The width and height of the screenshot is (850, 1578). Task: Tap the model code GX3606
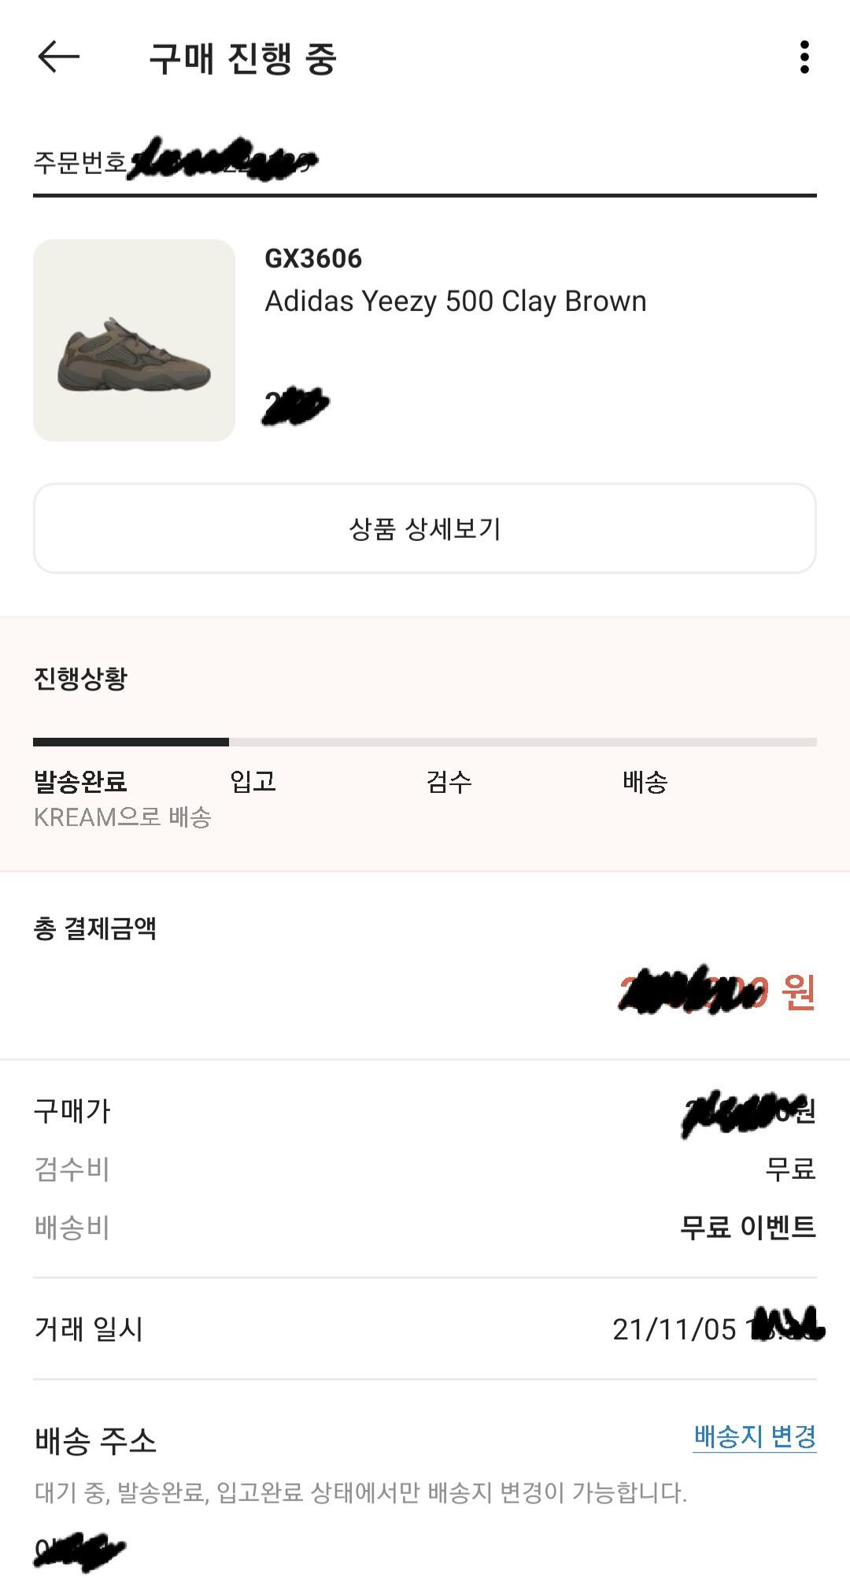(313, 258)
